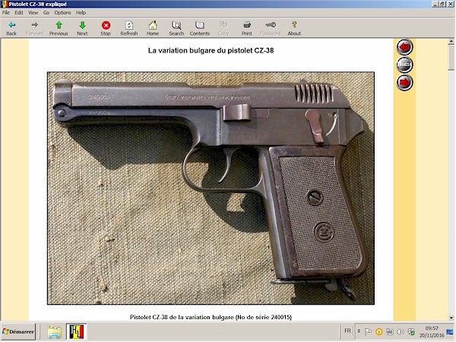Open the File menu
Screen dimensions: 456x342
6,13
